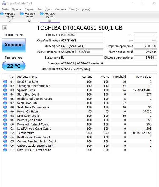The height and width of the screenshot is (187, 159).
Task: Click the Интерфейс field UASP (Serial ATA)
Action: pyautogui.click(x=82, y=46)
